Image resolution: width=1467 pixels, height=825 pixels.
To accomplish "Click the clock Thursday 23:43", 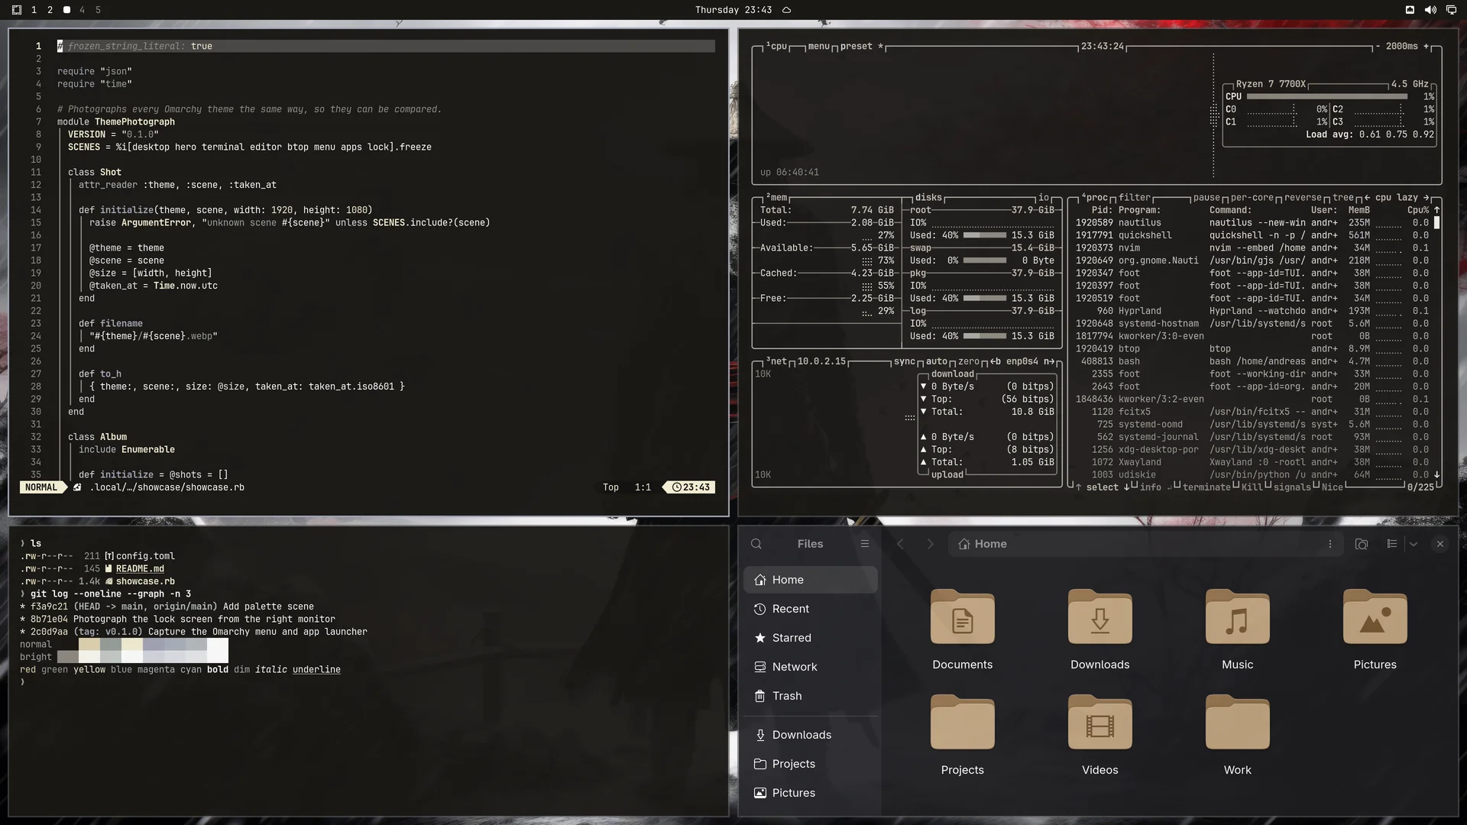I will tap(733, 10).
